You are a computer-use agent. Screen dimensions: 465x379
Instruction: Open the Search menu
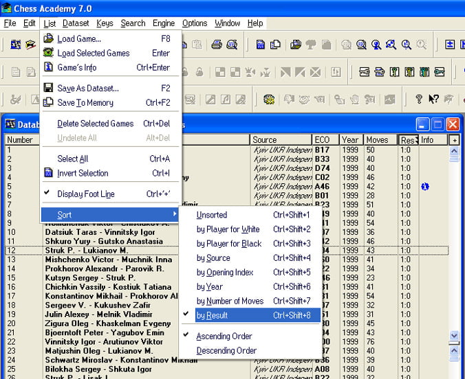tap(133, 23)
